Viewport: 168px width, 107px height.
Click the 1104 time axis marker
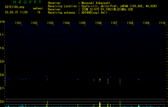point(66,23)
